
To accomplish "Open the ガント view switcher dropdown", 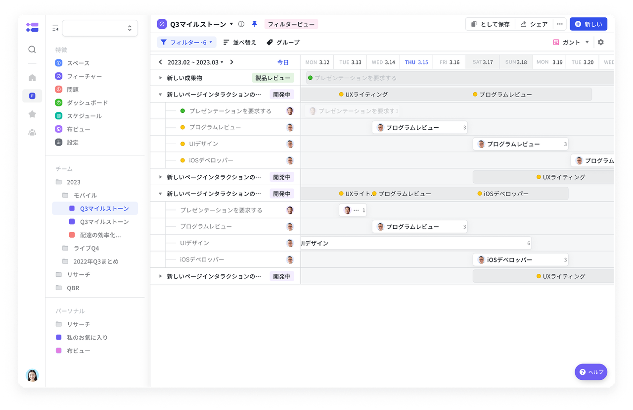I will click(x=571, y=42).
